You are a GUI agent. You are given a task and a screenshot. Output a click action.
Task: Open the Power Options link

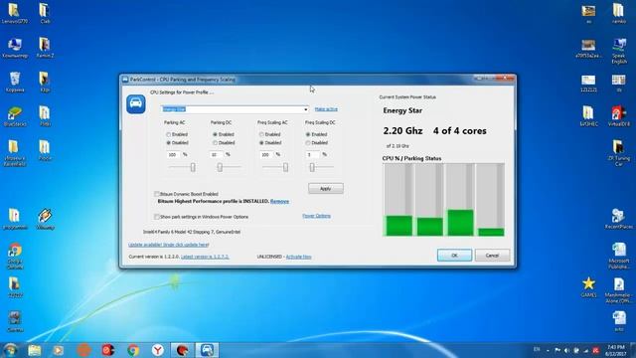click(316, 216)
